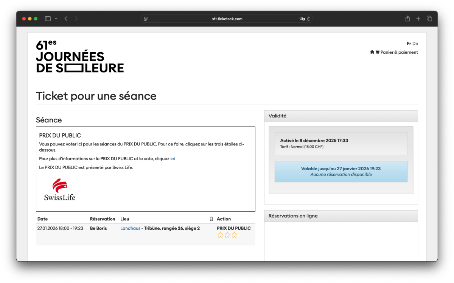Open the shopping cart icon
Viewport: 454px width, 283px height.
pyautogui.click(x=377, y=52)
